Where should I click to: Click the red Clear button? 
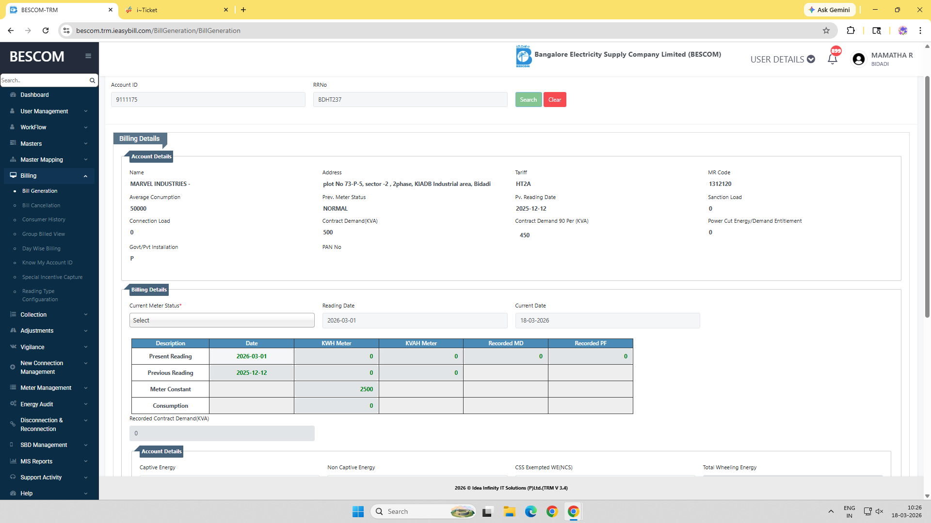click(x=554, y=100)
